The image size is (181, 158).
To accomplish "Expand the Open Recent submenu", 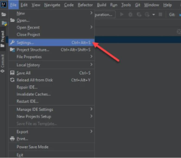I will [91, 27].
